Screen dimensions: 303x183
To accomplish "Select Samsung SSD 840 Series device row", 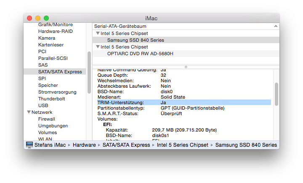I will [186, 40].
